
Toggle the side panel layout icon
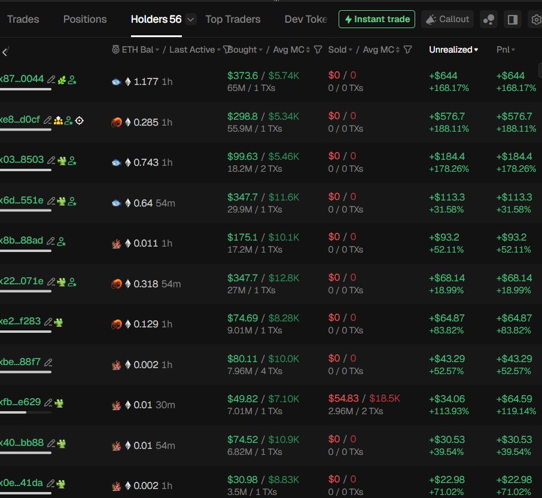pos(512,19)
